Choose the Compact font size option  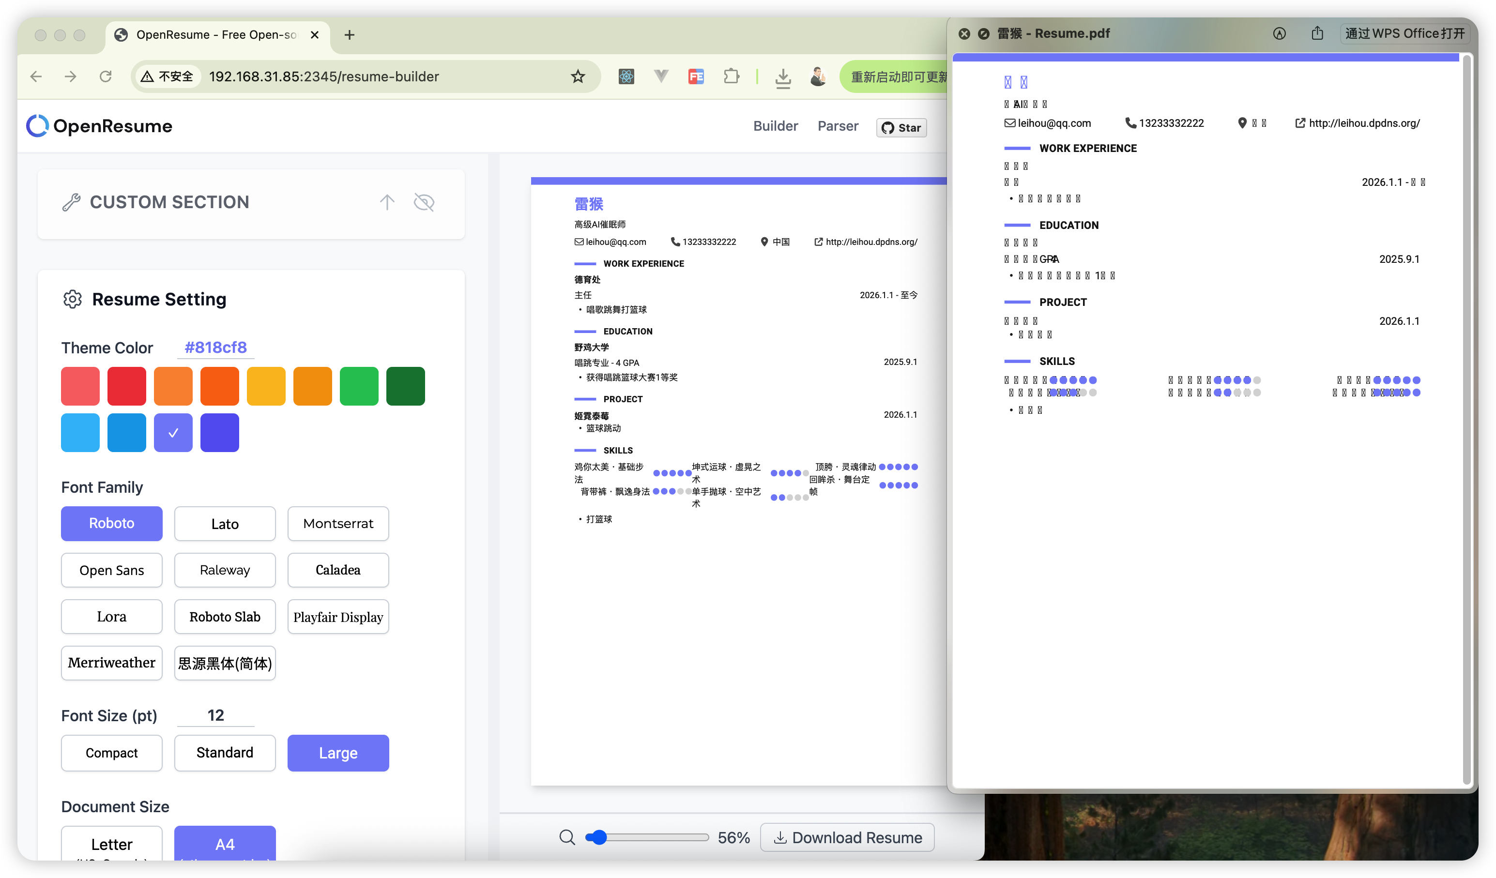coord(112,753)
